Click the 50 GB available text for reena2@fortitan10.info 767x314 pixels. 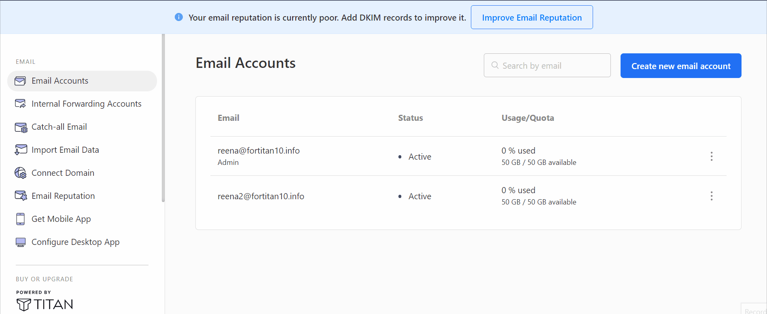pyautogui.click(x=539, y=202)
